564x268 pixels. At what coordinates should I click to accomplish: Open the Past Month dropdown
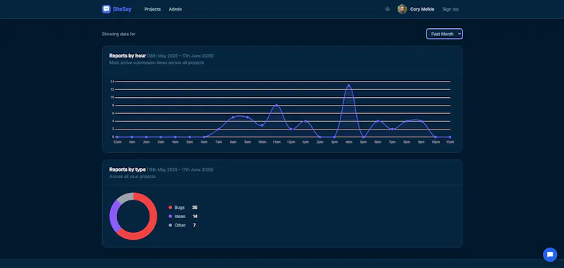pyautogui.click(x=444, y=34)
